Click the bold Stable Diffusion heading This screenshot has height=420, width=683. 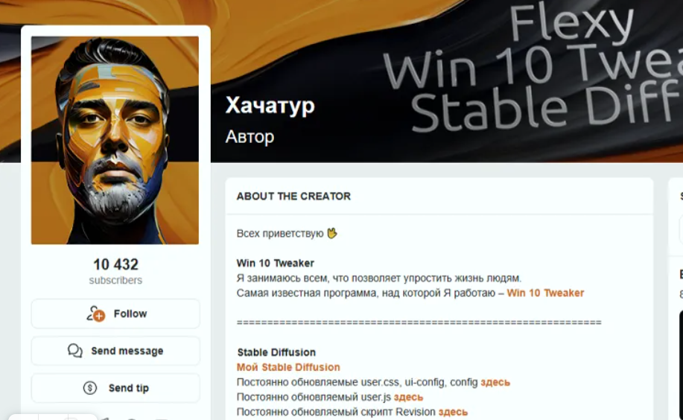tap(276, 352)
